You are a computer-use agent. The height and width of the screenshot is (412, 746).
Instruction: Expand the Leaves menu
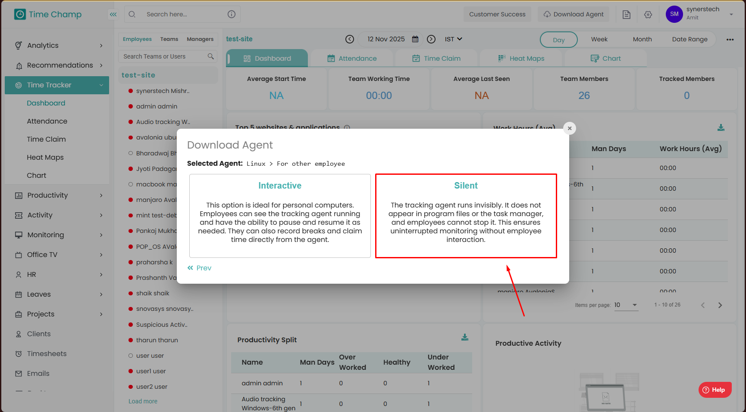(57, 294)
